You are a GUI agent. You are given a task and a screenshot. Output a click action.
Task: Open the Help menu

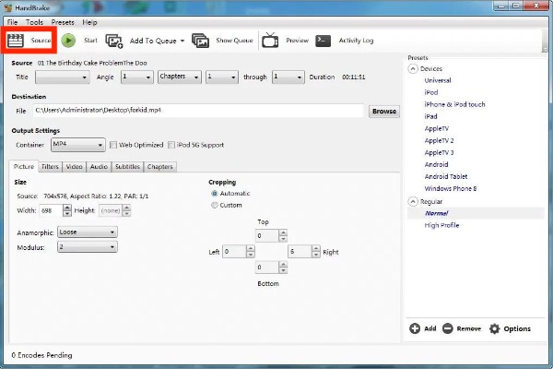click(x=89, y=22)
